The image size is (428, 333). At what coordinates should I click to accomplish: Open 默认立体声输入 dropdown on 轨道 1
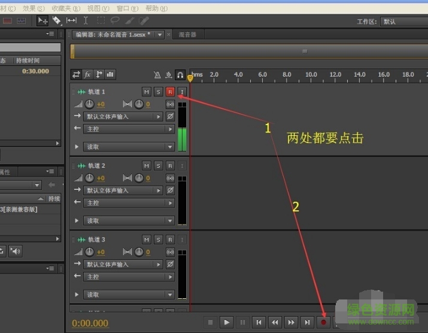click(x=123, y=117)
